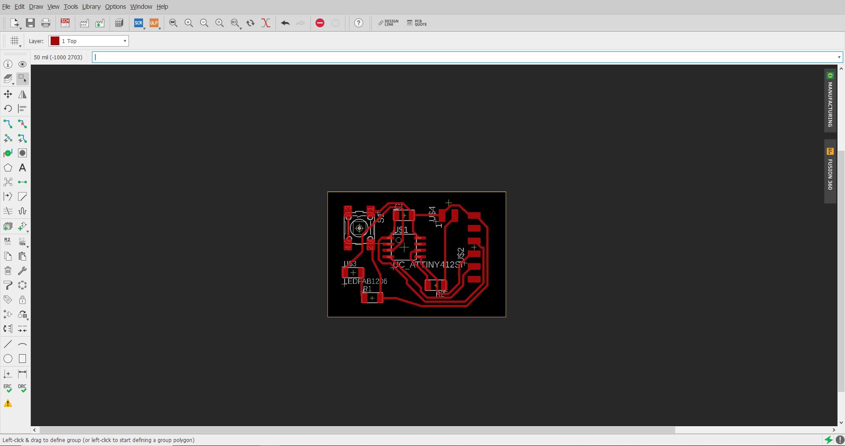This screenshot has height=446, width=845.
Task: Run a script with SCR button
Action: coord(139,23)
